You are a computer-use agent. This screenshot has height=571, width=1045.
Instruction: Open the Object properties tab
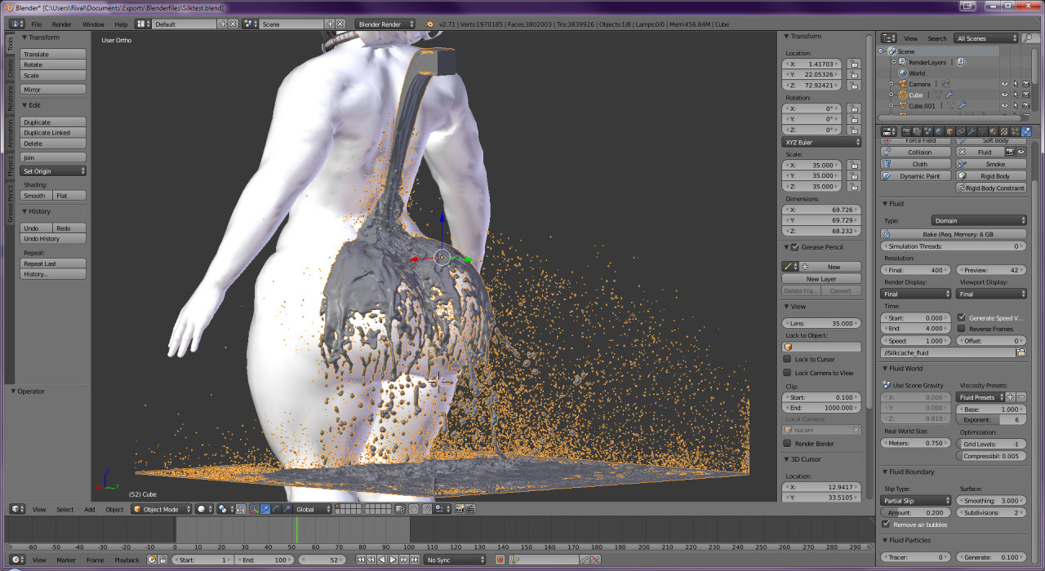pyautogui.click(x=949, y=131)
